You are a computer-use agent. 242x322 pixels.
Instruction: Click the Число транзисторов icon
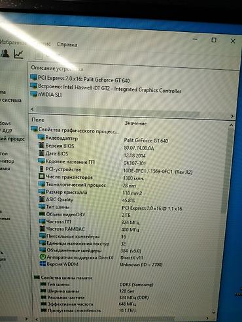click(41, 176)
